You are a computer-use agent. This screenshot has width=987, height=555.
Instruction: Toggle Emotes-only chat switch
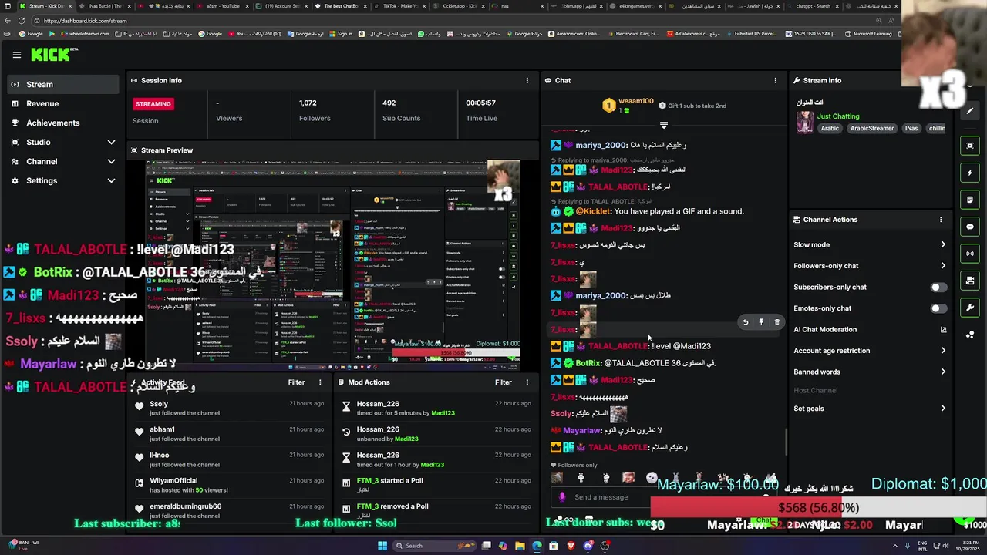[x=938, y=308]
